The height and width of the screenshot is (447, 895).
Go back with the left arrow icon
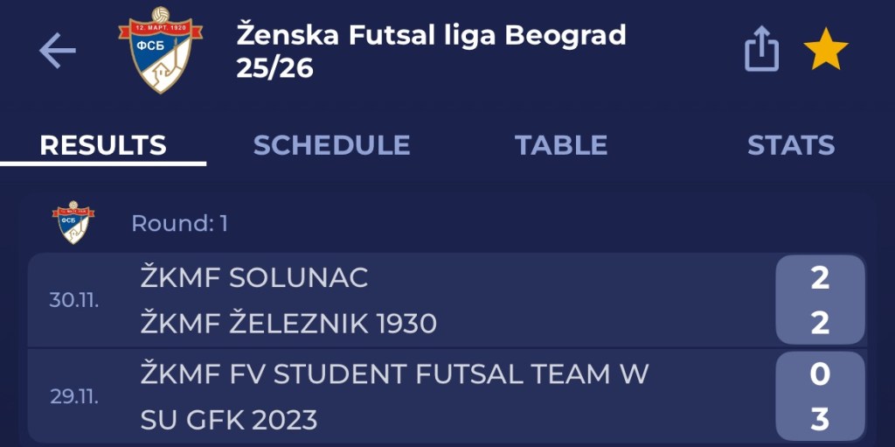click(x=58, y=52)
